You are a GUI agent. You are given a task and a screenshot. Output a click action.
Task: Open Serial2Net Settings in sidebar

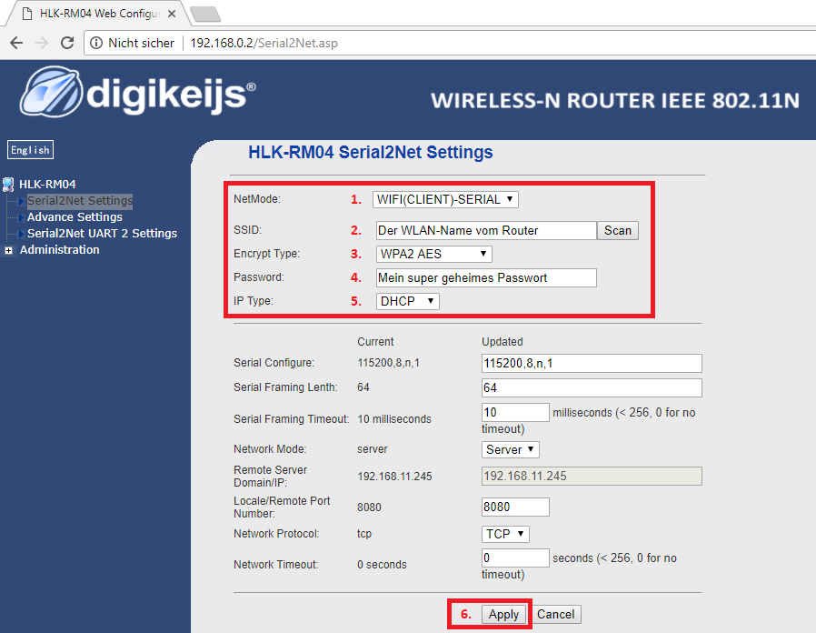pos(80,201)
